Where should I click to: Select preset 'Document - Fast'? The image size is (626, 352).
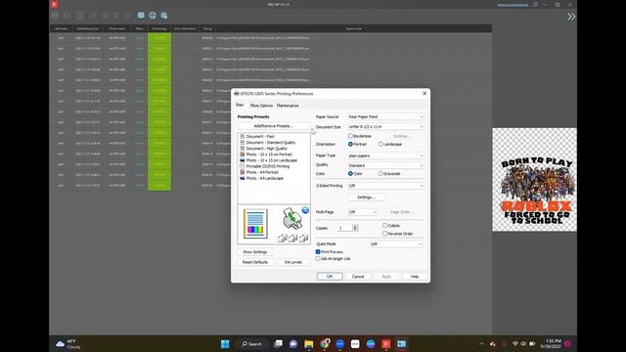tap(260, 137)
